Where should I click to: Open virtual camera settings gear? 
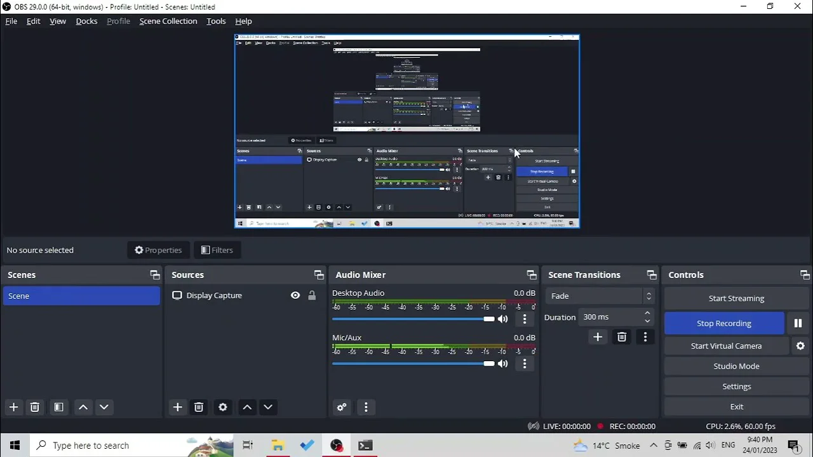coord(800,346)
